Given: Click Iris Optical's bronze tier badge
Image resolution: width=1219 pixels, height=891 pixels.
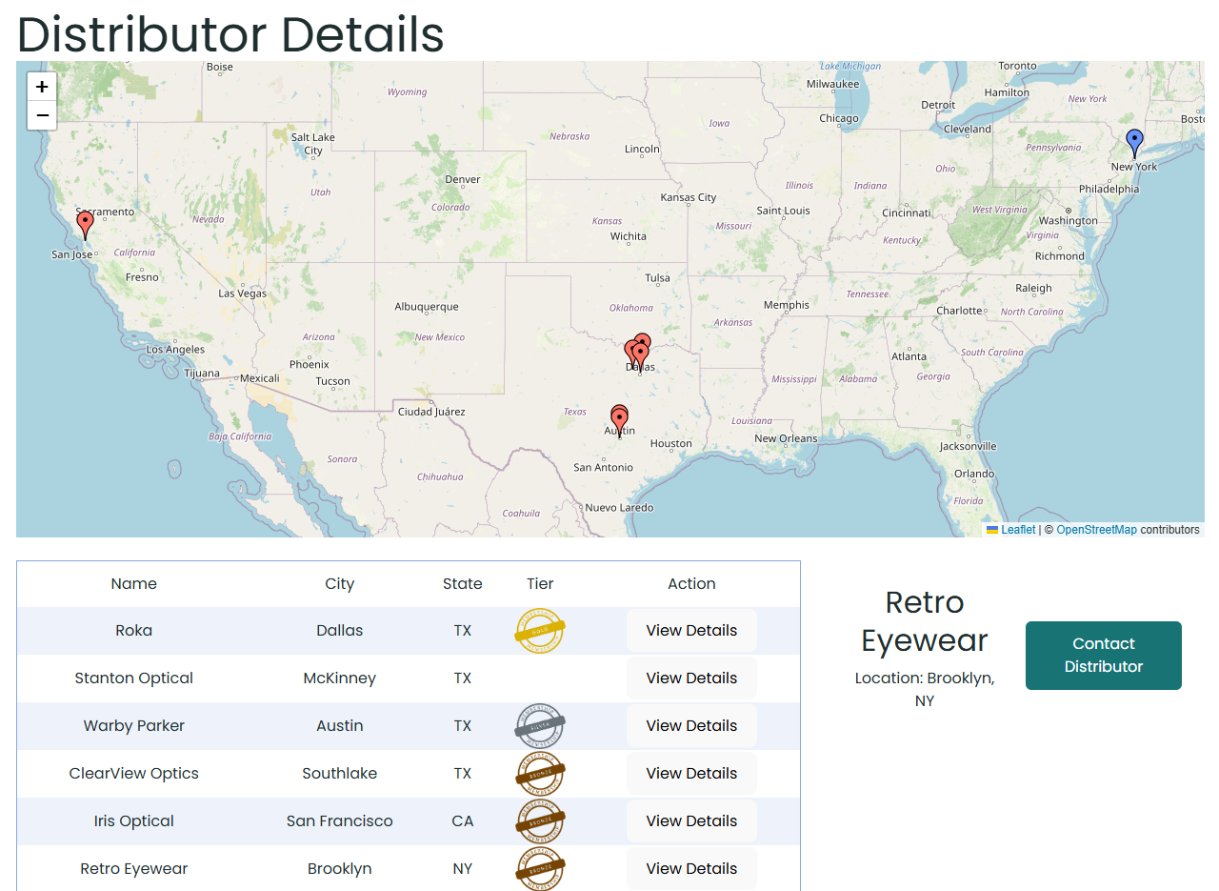Looking at the screenshot, I should coord(540,821).
